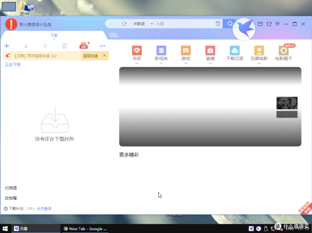Click the bookmark favorites icon in search bar
Viewport: 312px width, 233px height.
click(x=218, y=24)
